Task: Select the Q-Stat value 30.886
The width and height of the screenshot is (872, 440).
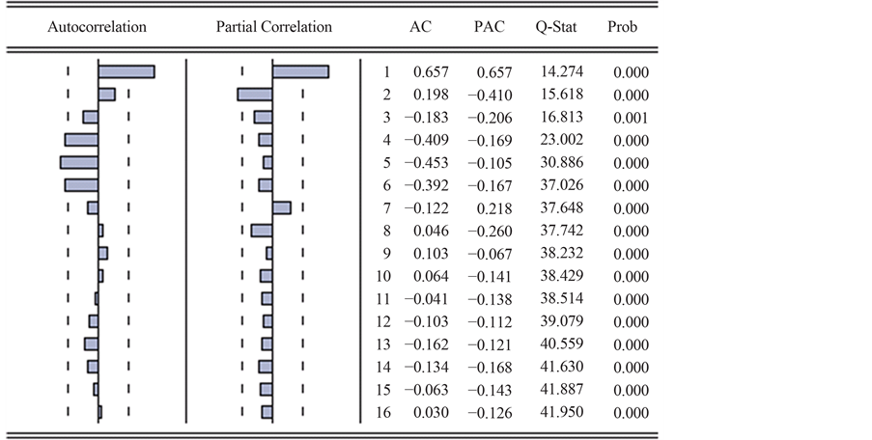Action: [x=561, y=163]
